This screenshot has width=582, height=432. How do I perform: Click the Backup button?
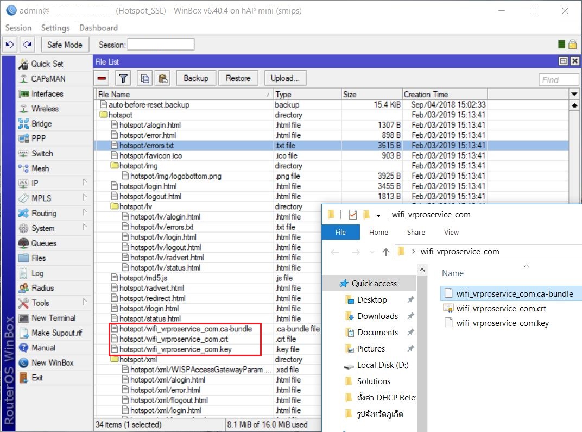pos(196,78)
